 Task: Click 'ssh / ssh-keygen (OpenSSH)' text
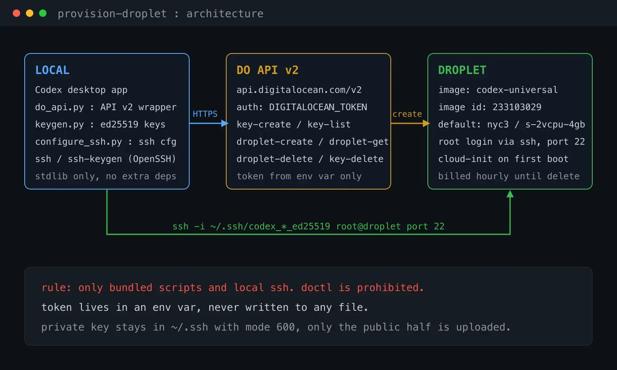(x=106, y=159)
